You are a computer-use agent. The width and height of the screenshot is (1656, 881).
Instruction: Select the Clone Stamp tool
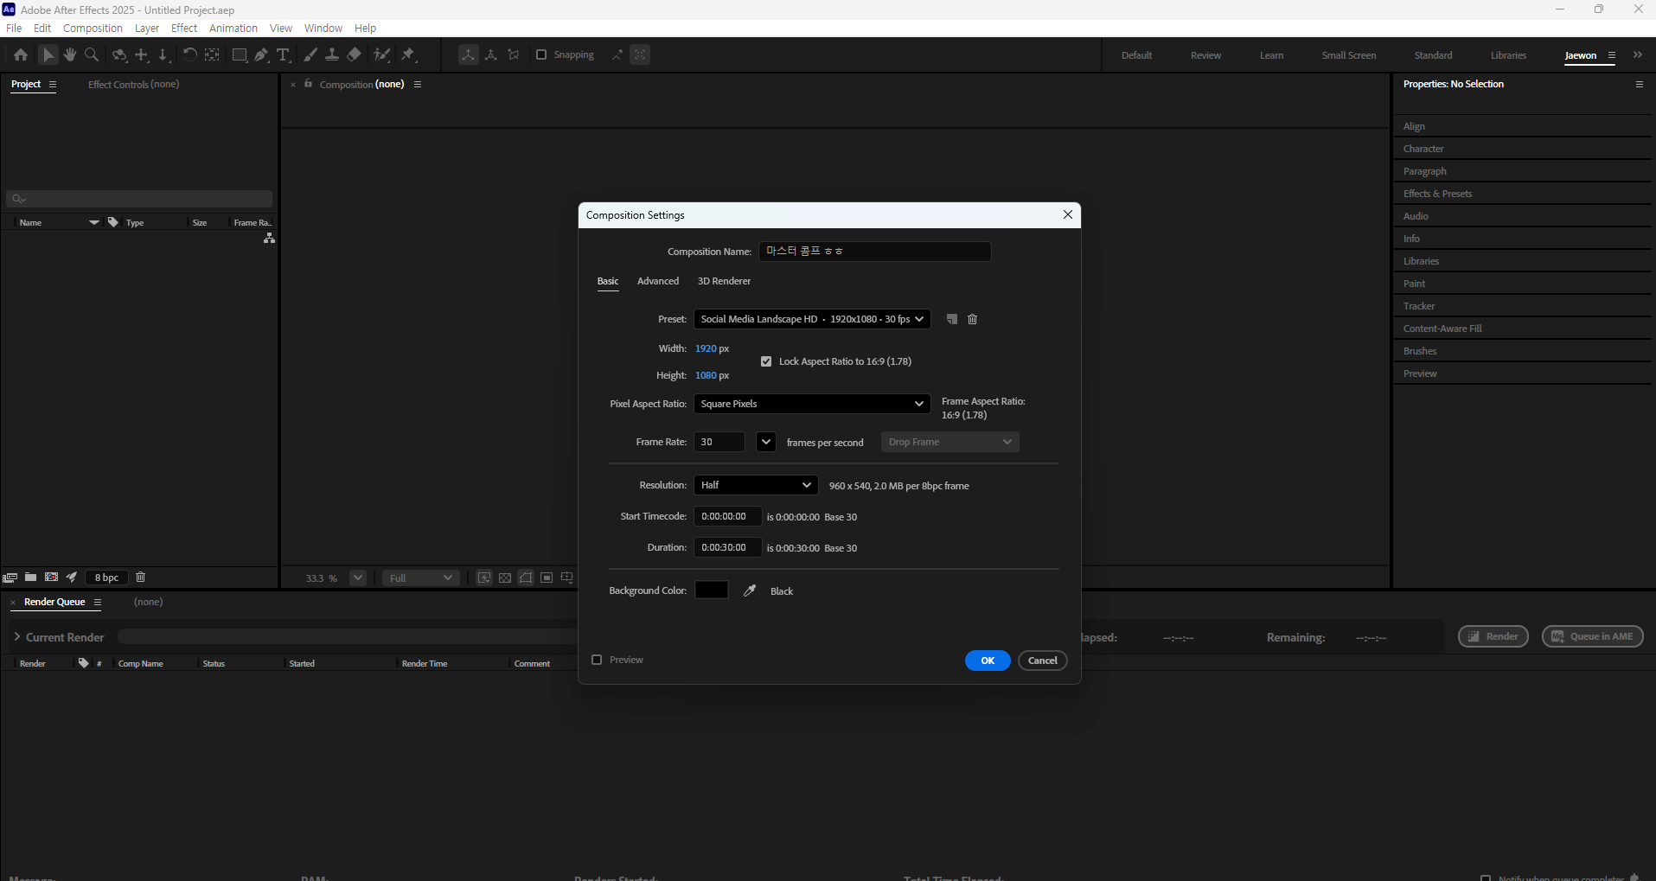(x=331, y=54)
